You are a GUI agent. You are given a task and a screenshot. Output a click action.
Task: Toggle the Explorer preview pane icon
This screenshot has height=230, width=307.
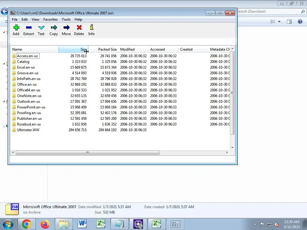[x=289, y=22]
